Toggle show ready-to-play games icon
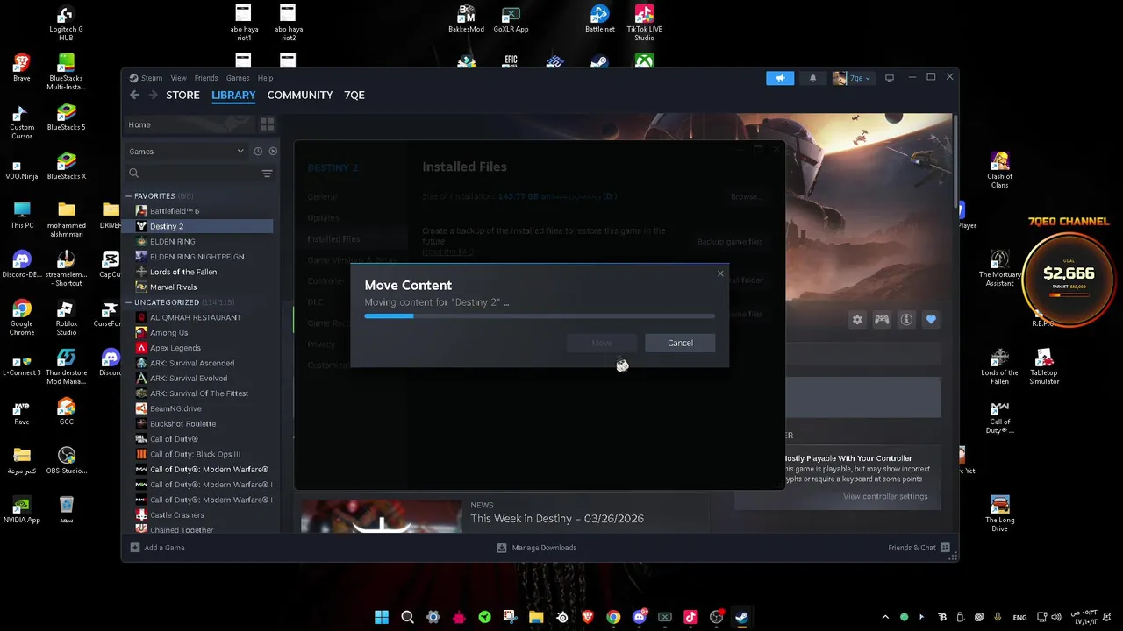This screenshot has height=631, width=1123. (273, 151)
